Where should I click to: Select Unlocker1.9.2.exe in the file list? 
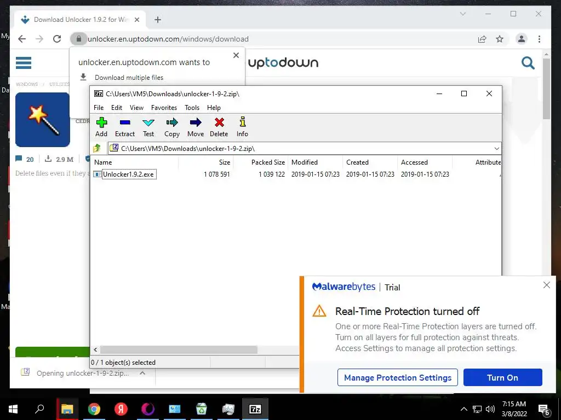[128, 174]
